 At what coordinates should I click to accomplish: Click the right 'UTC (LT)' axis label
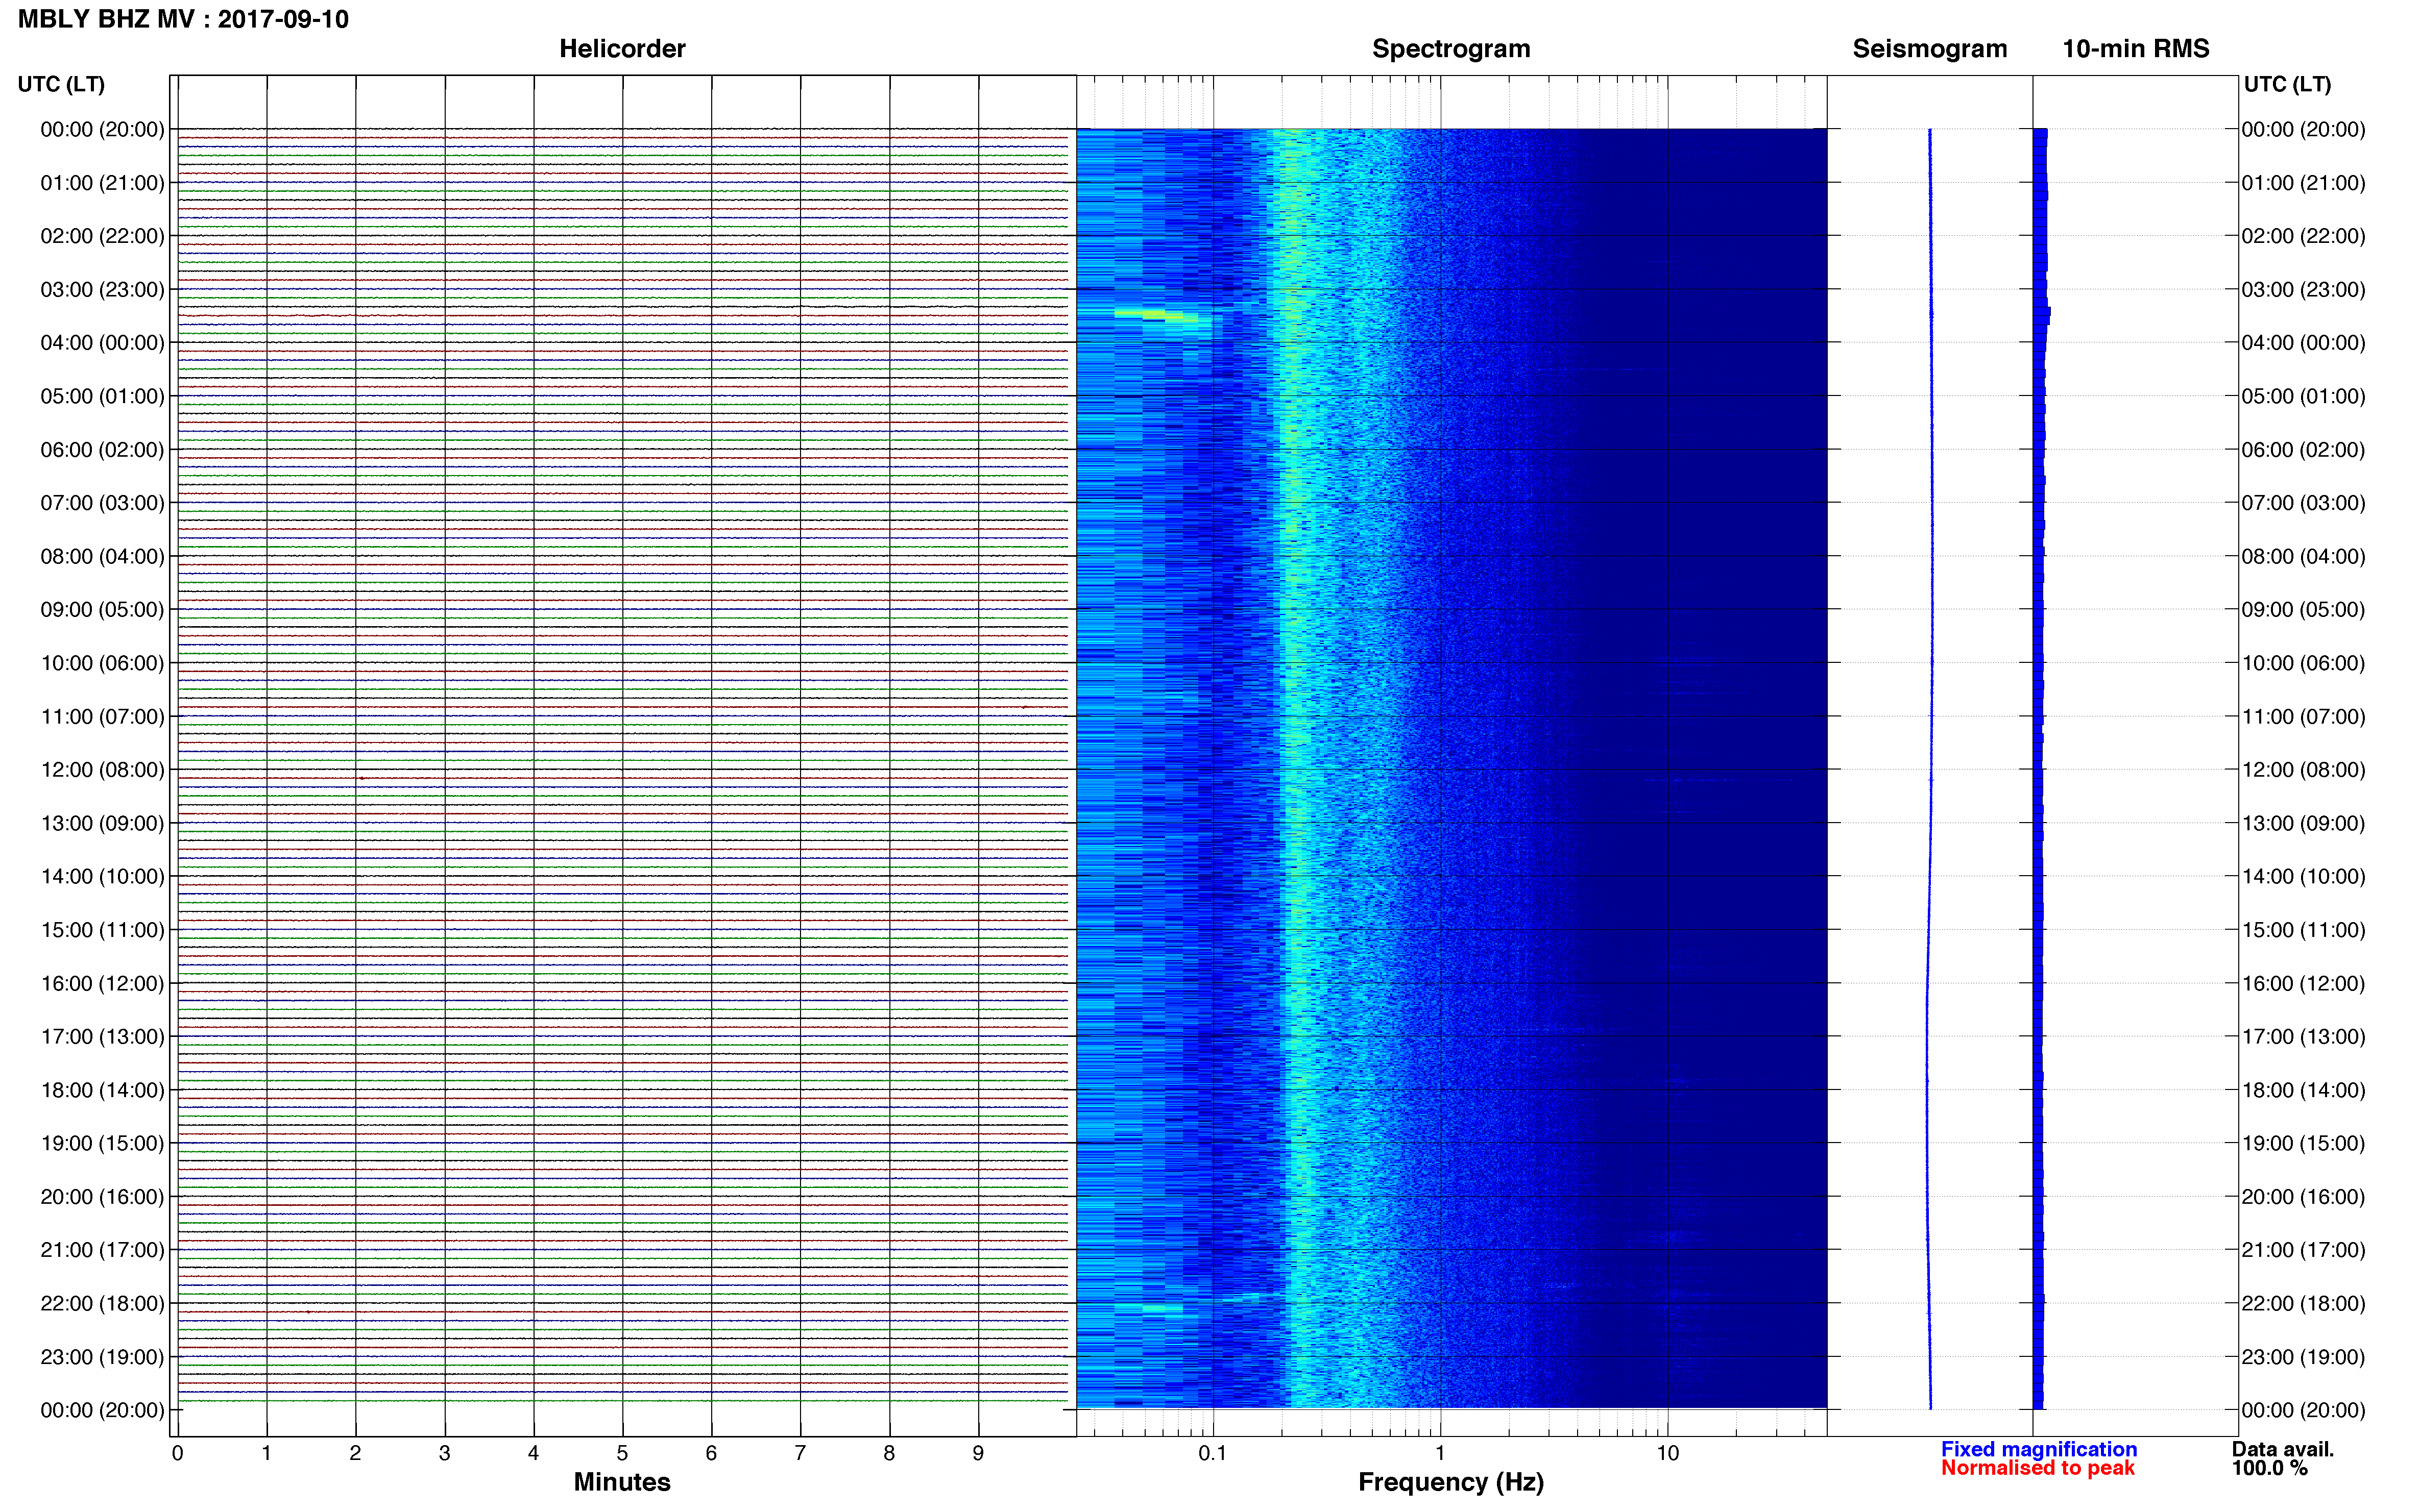[x=2287, y=84]
